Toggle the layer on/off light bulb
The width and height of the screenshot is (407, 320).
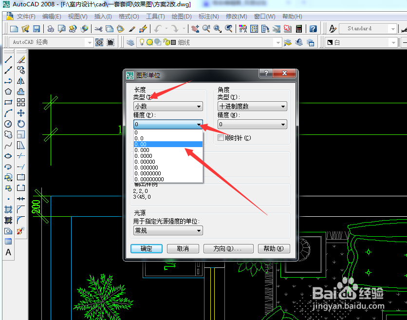(142, 42)
